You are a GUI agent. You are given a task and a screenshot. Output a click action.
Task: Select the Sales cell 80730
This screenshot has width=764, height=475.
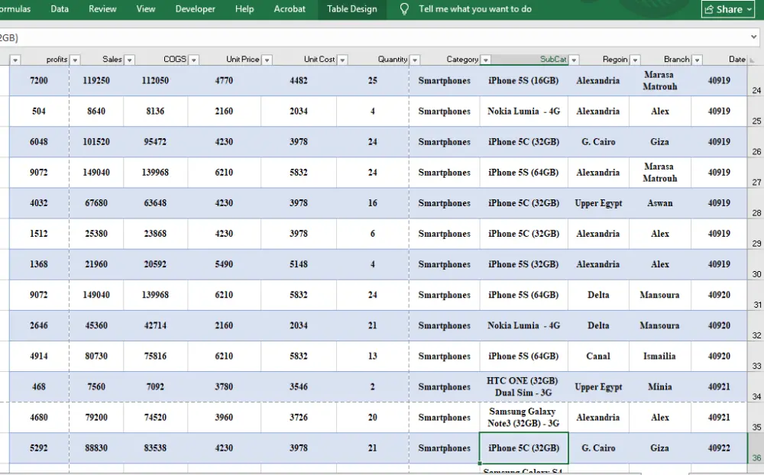(96, 356)
